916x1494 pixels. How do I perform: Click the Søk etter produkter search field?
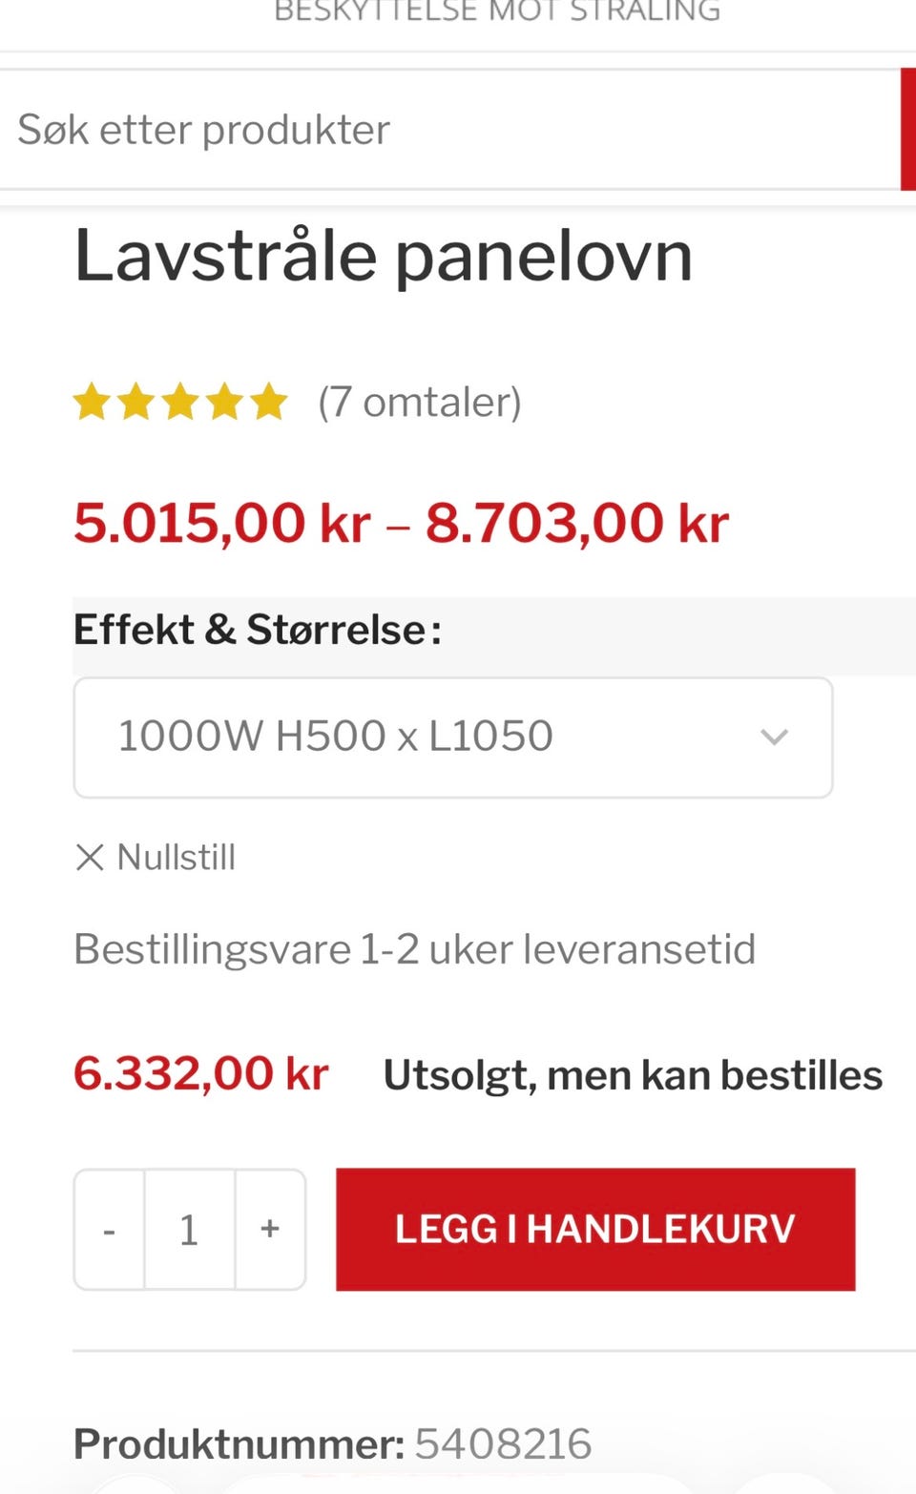click(x=448, y=130)
